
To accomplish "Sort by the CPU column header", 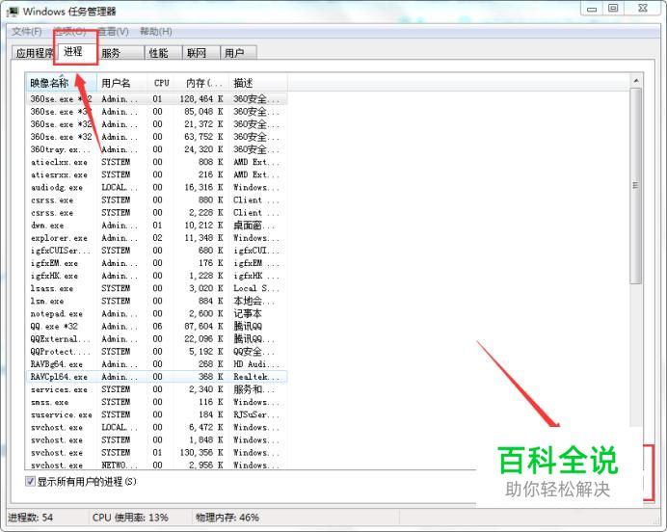I will point(162,83).
